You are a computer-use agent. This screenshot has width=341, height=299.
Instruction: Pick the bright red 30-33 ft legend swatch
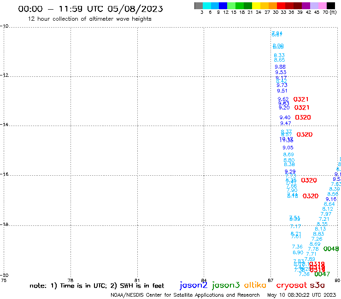click(281, 6)
